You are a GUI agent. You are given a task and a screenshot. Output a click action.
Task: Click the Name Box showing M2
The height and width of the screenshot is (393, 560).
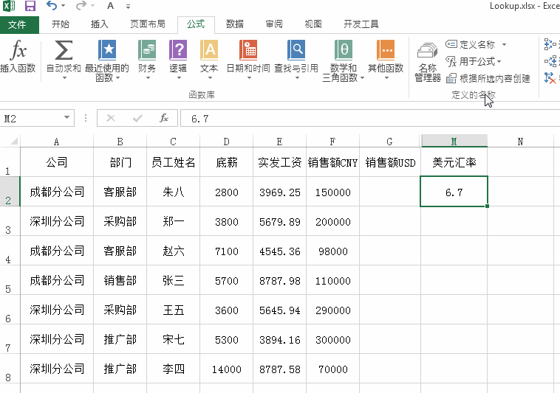[33, 118]
